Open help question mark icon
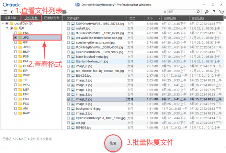 click(214, 12)
